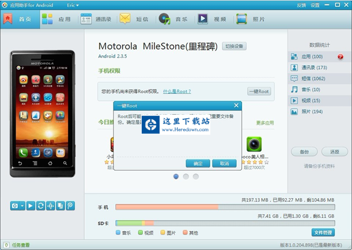Click the 切换设备 switch device button
Viewport: 352px width, 250px height.
tap(234, 46)
